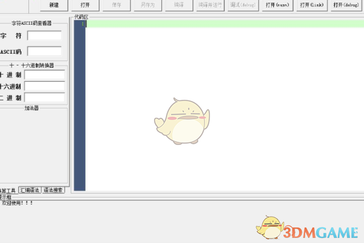Click the 字符ASCII码查看器 group title

(31, 23)
